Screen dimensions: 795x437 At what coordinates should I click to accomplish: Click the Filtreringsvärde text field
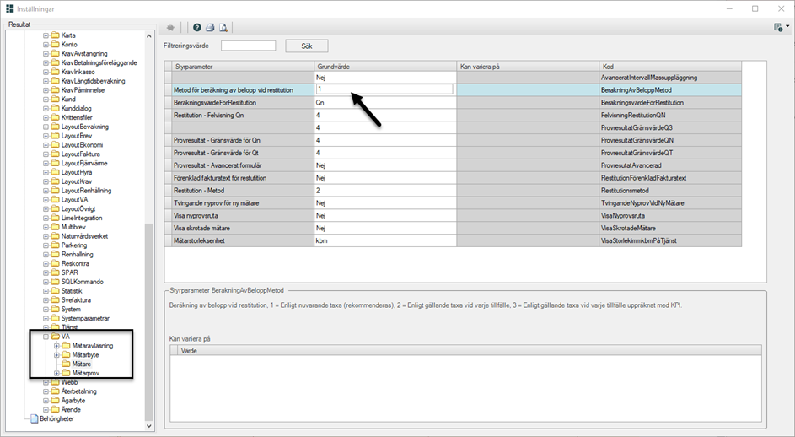pyautogui.click(x=248, y=46)
